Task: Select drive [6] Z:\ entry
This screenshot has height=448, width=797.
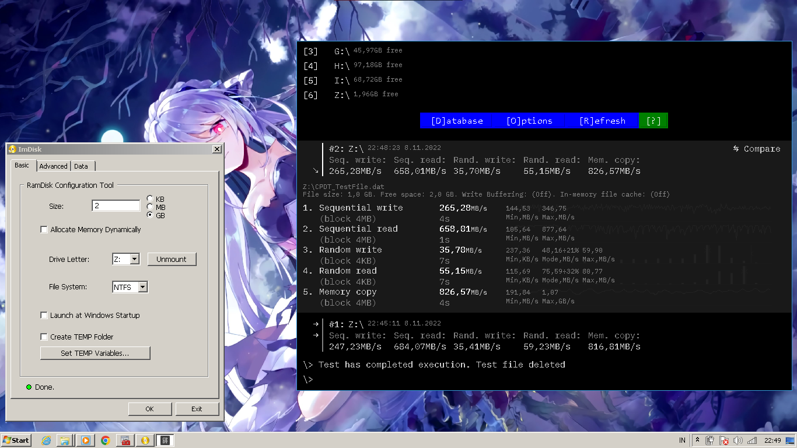Action: pyautogui.click(x=351, y=94)
